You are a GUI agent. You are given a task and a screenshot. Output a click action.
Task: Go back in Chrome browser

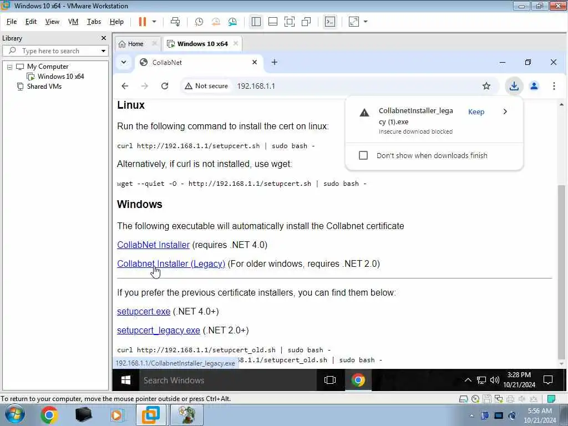point(125,86)
